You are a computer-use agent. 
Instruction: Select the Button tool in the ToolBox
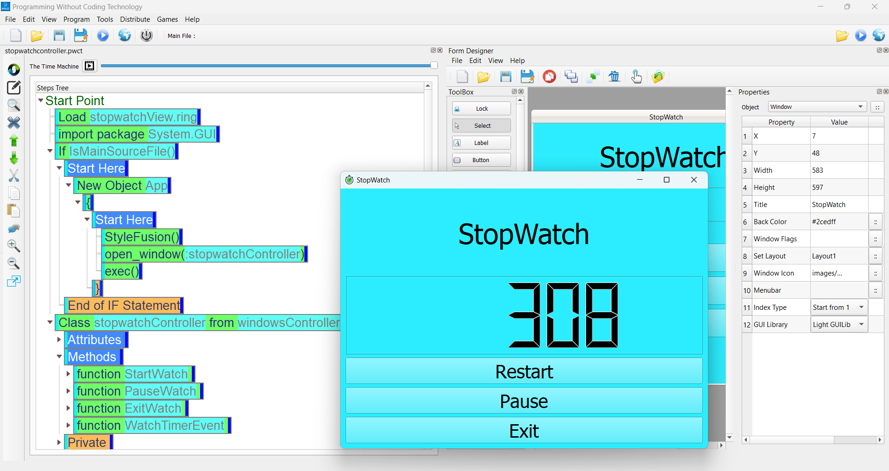pos(481,159)
